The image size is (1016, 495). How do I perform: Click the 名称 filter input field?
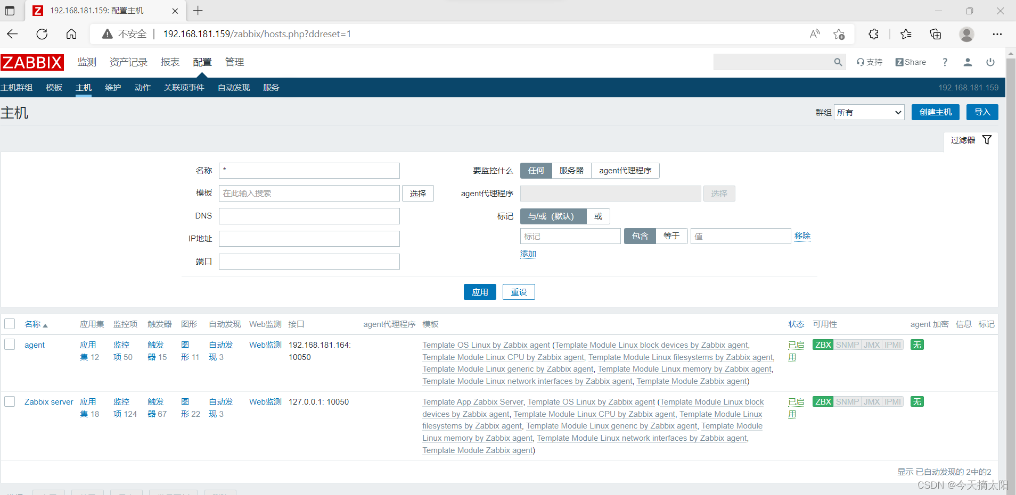pos(309,170)
